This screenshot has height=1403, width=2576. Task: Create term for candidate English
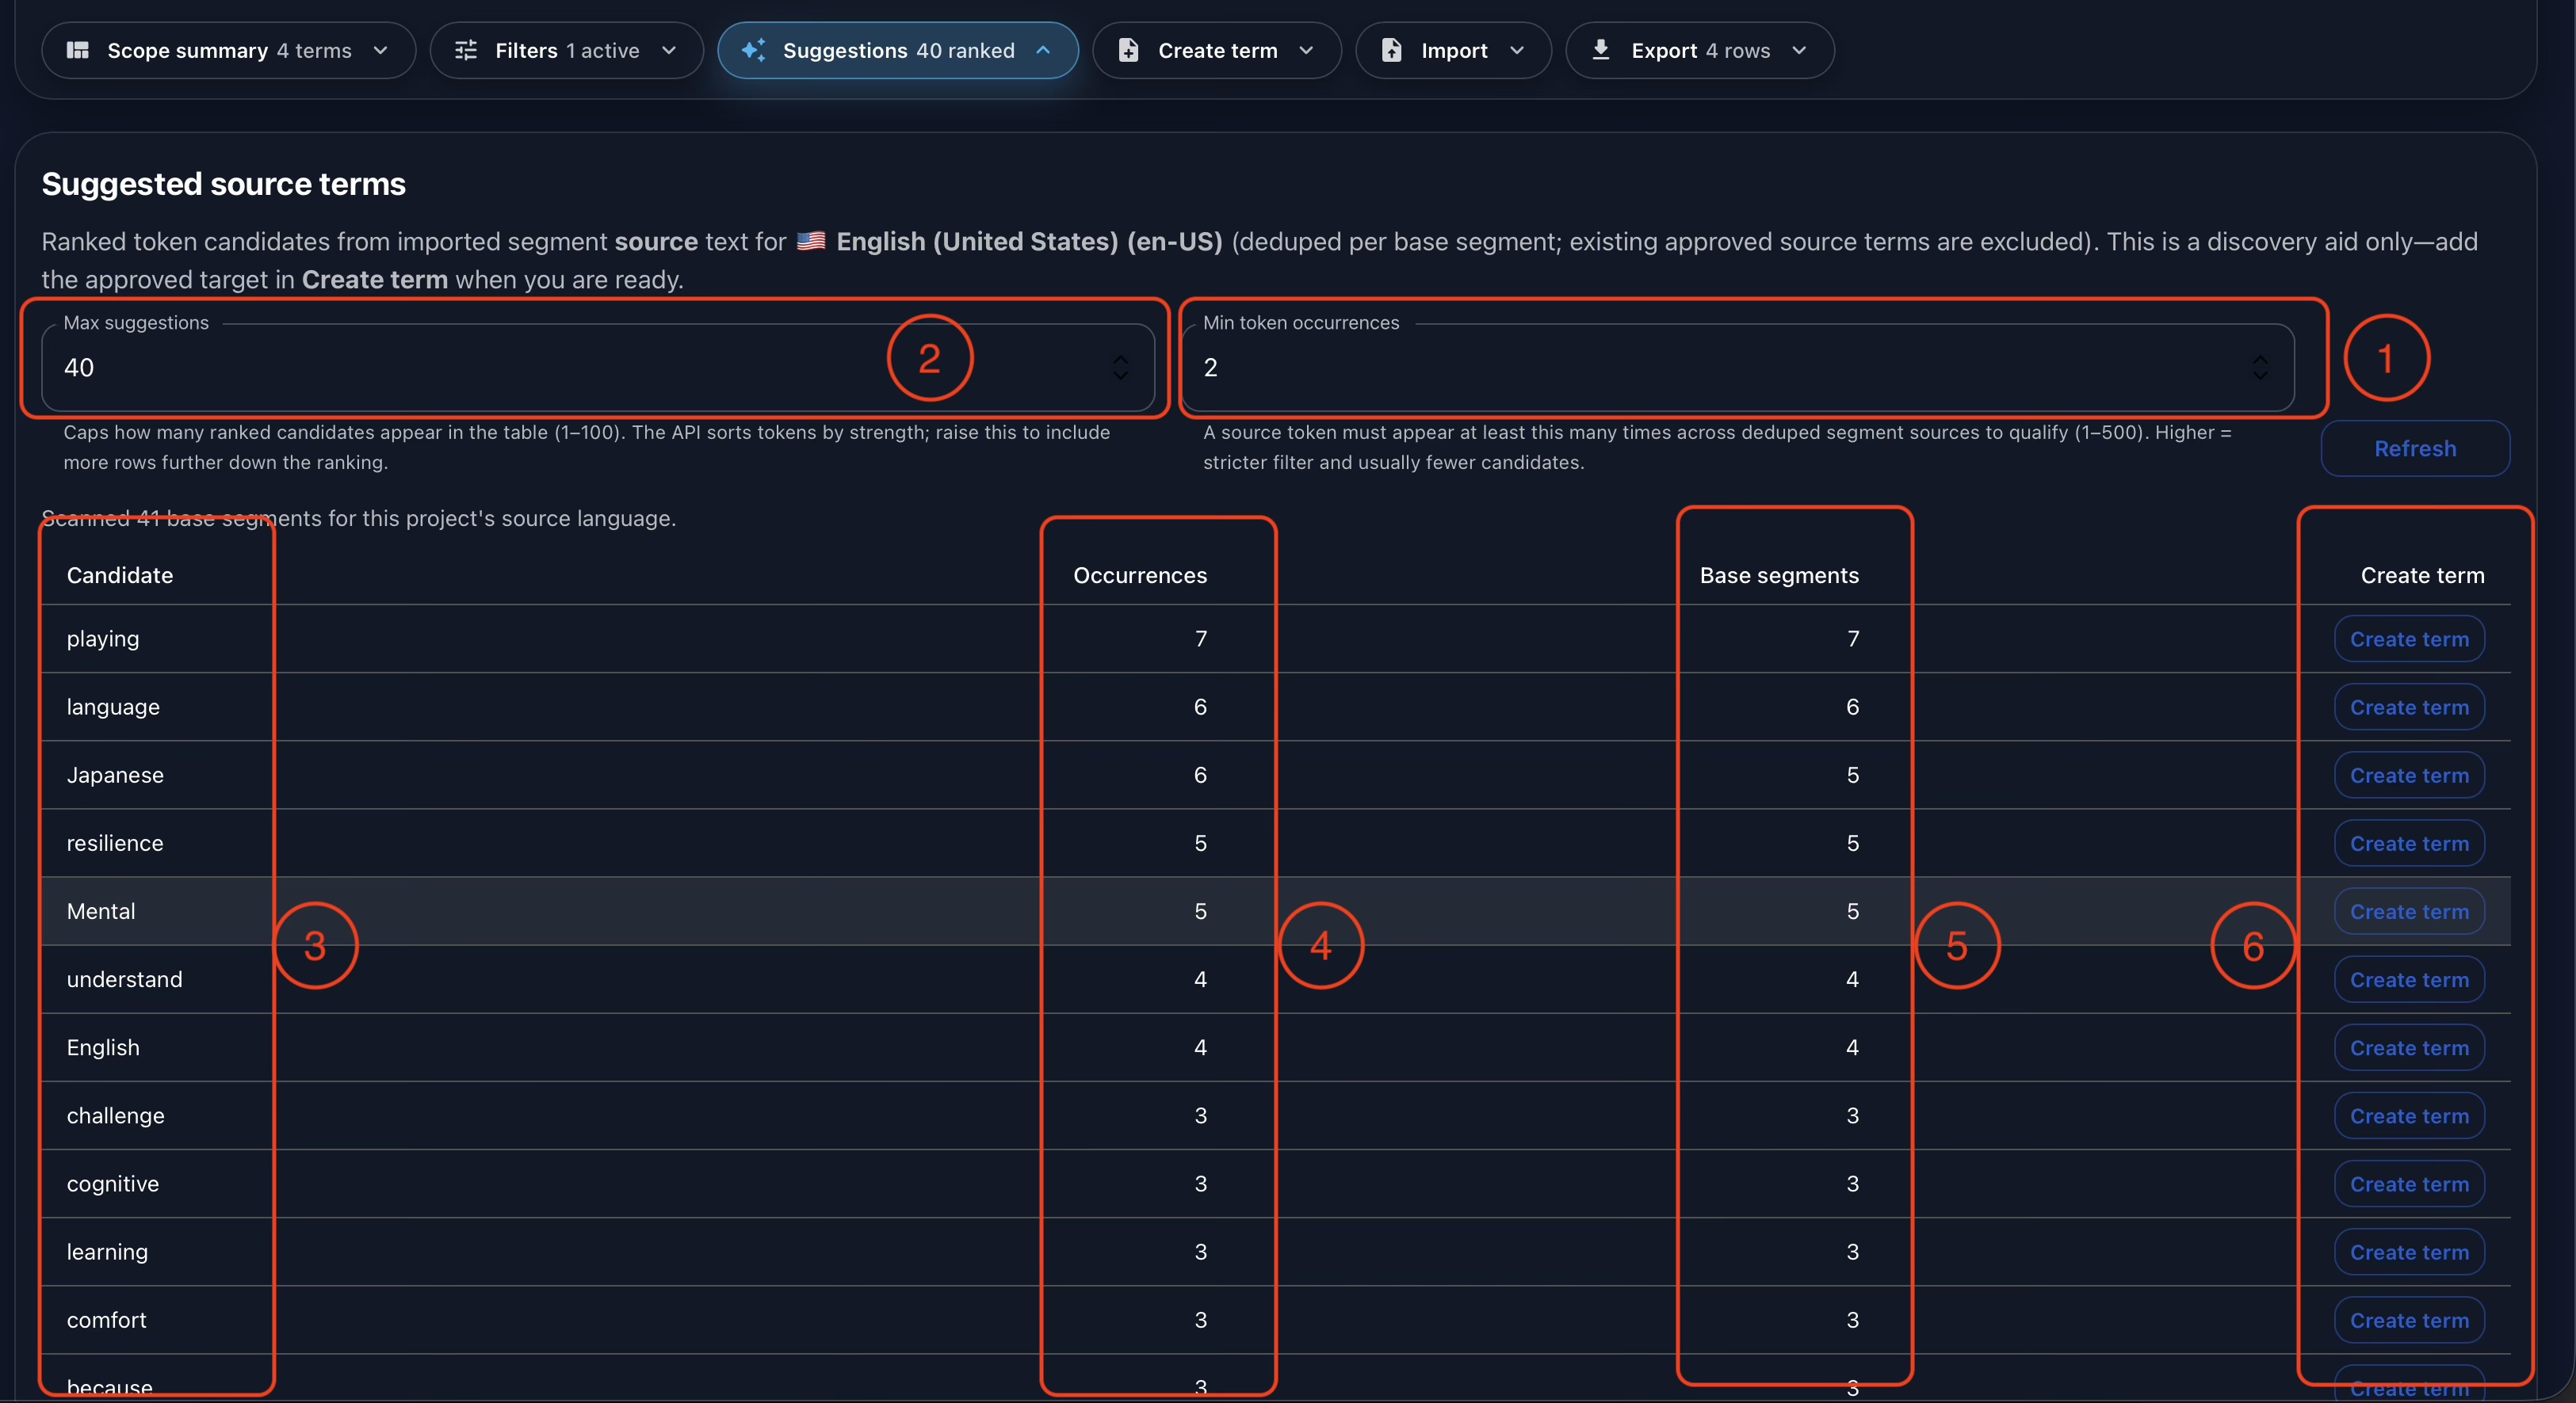2409,1047
